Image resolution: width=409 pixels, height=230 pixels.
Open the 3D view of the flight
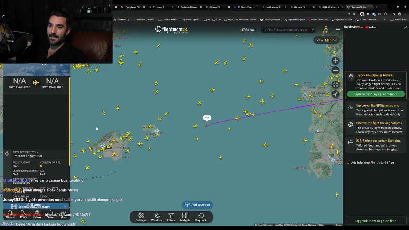pyautogui.click(x=10, y=214)
